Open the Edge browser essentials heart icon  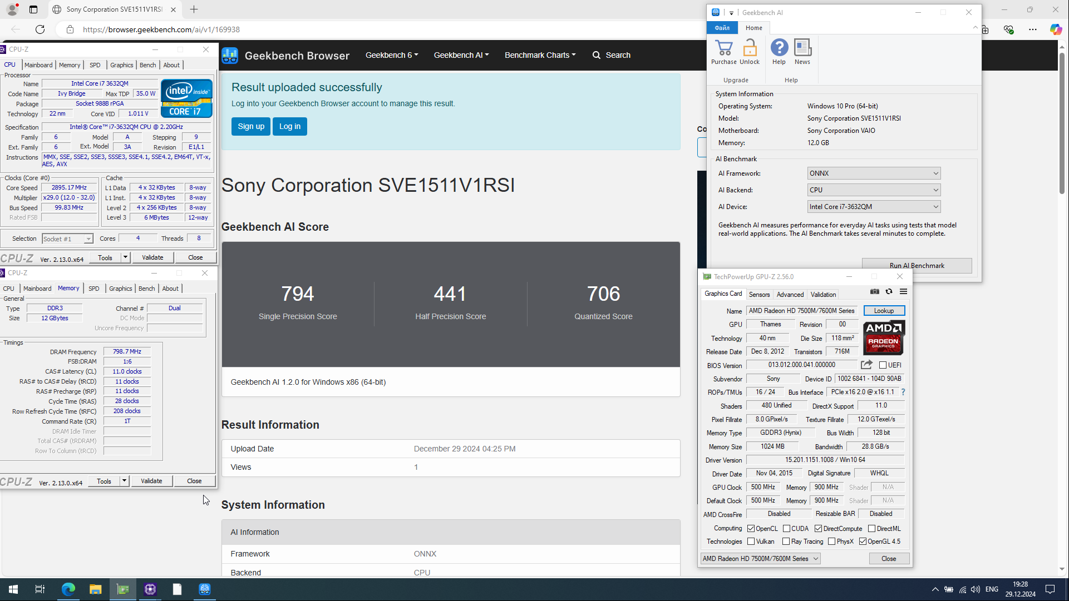(x=1008, y=29)
